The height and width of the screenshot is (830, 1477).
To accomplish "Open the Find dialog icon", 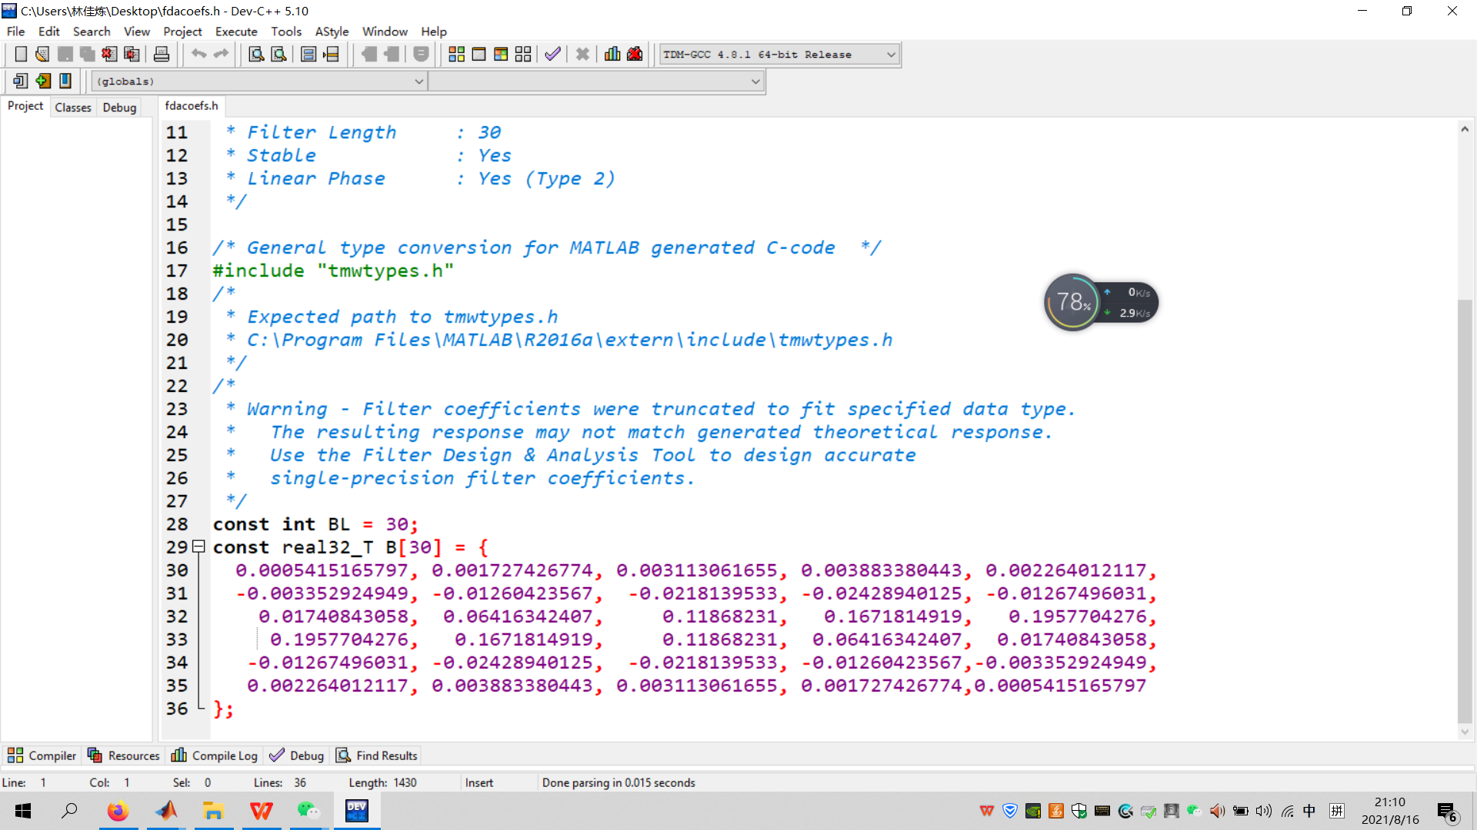I will click(256, 54).
